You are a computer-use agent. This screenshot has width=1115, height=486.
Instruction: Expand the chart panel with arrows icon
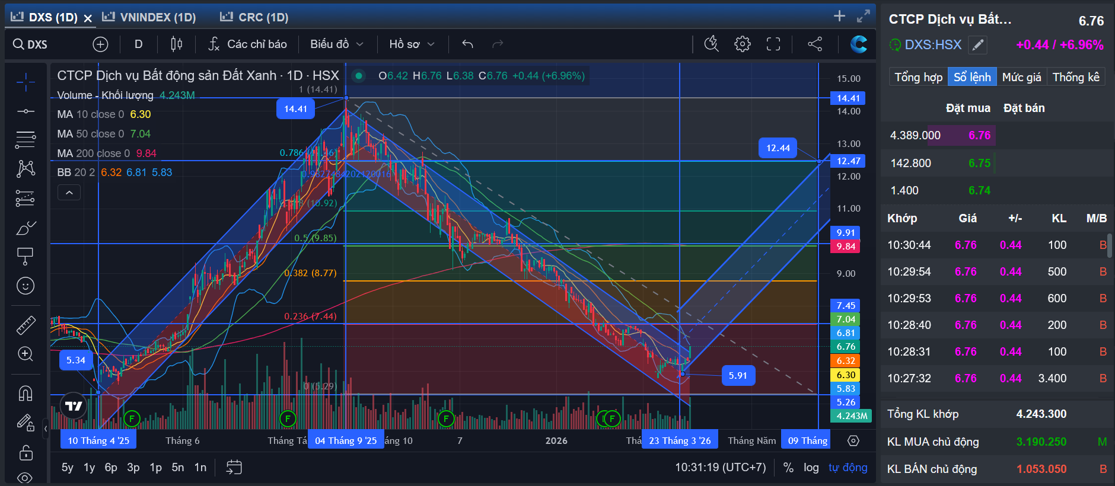864,16
